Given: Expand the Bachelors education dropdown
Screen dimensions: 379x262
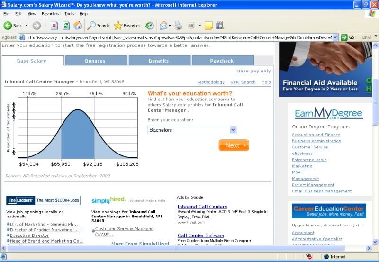Looking at the screenshot, I should coord(233,130).
